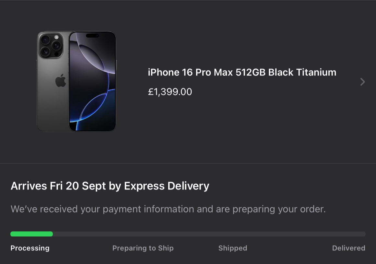Viewport: 376px width, 264px height.
Task: Click the bottom-left camera lens on the iPhone
Action: pos(45,52)
